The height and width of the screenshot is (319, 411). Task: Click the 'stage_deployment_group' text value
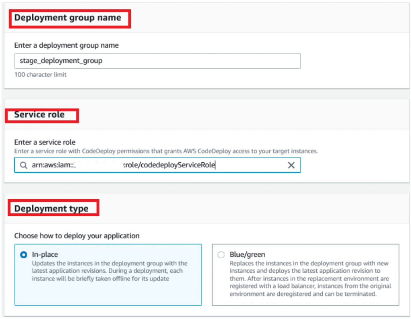coord(61,61)
